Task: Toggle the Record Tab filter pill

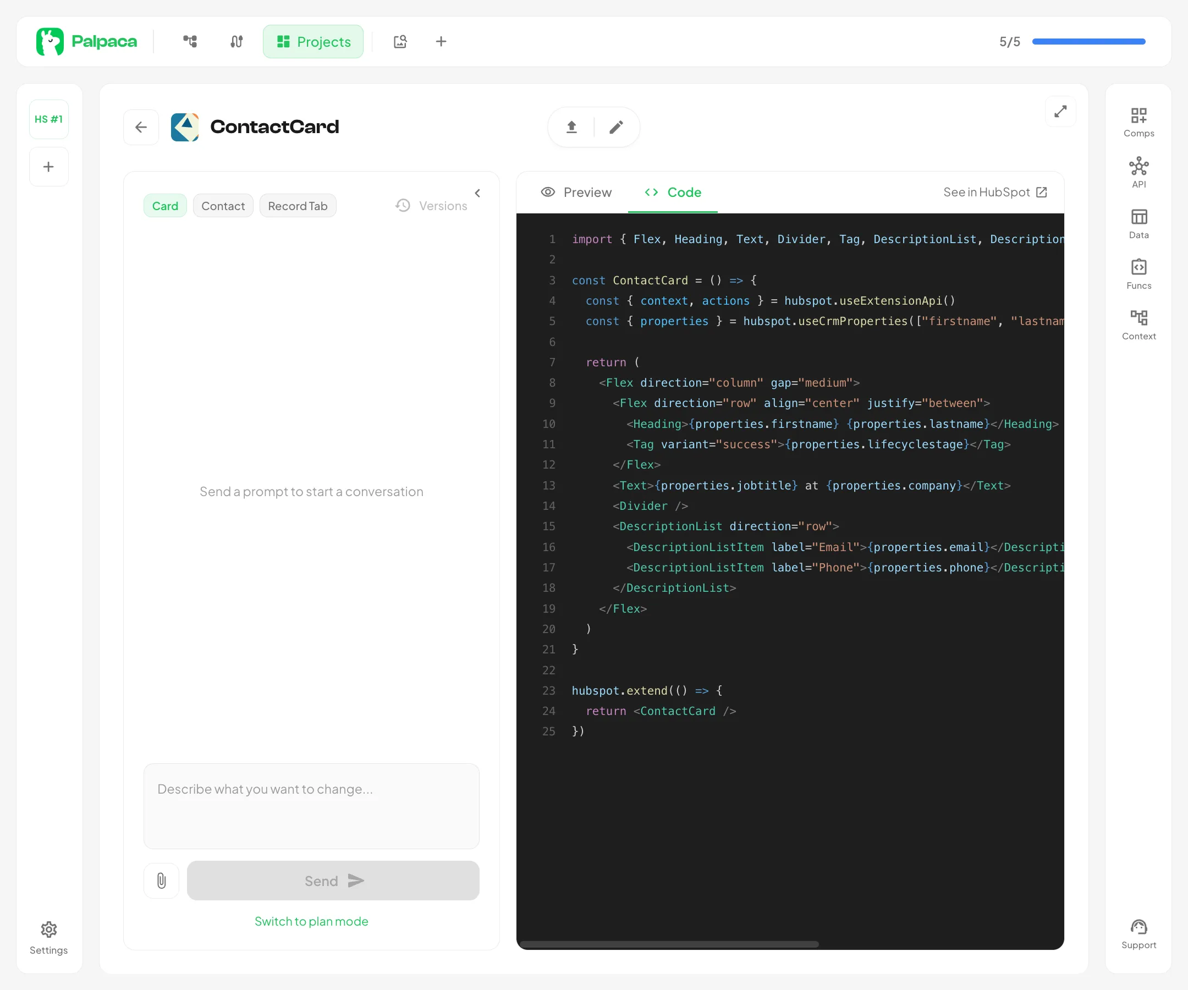Action: pyautogui.click(x=298, y=205)
